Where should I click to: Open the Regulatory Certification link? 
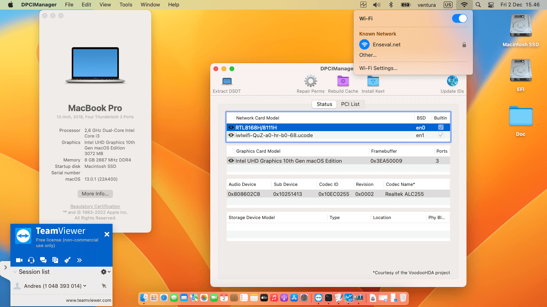tap(95, 206)
